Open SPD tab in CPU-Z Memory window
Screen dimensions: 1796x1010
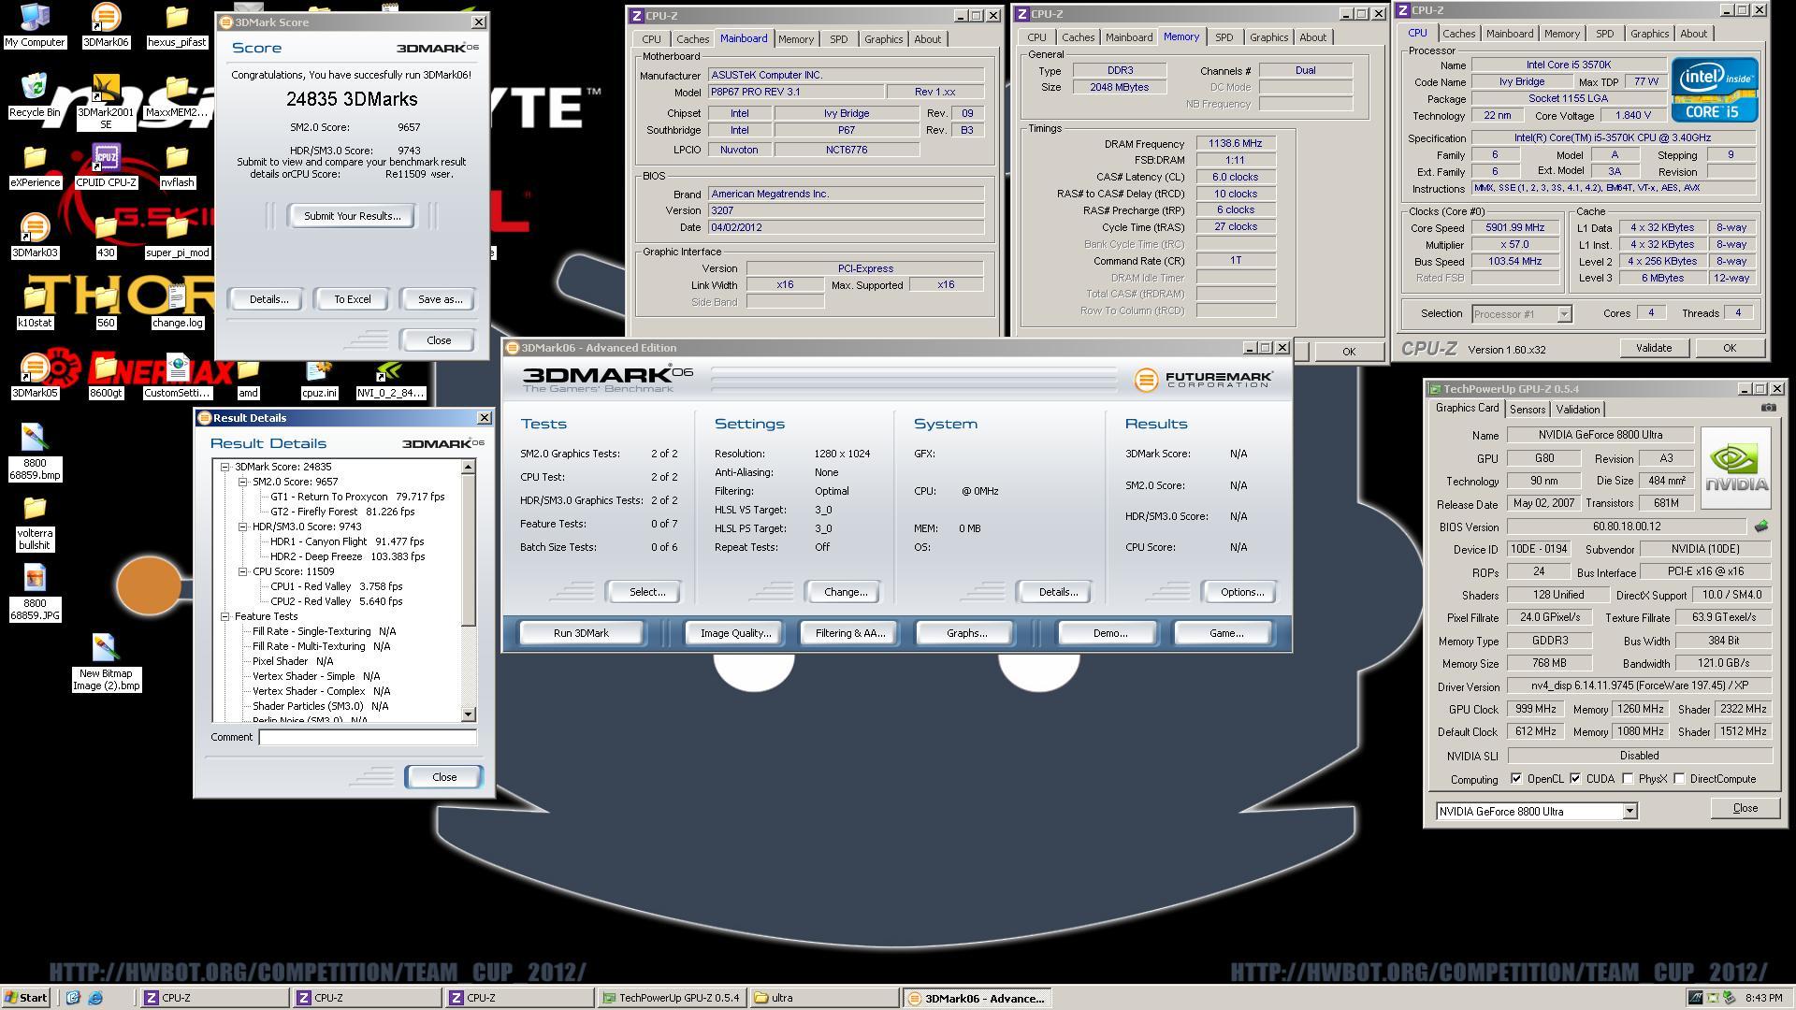[x=1224, y=37]
